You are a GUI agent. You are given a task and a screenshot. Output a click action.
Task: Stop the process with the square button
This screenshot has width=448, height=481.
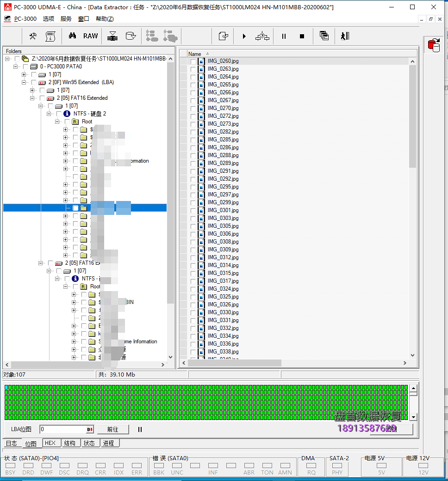point(302,36)
